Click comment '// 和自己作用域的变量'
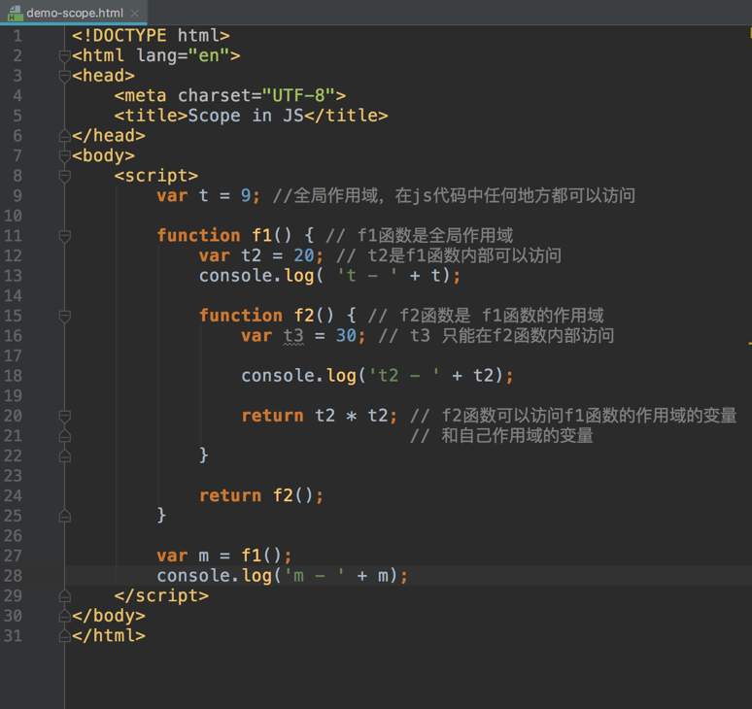 (x=501, y=435)
